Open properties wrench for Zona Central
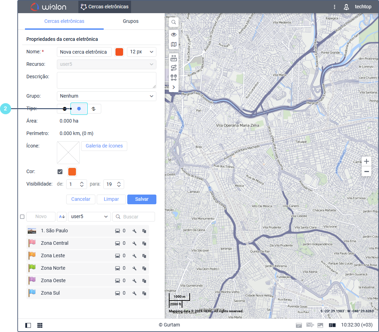This screenshot has width=379, height=332. [x=135, y=243]
